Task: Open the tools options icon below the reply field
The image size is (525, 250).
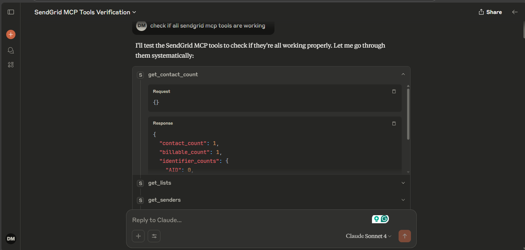Action: pyautogui.click(x=154, y=236)
